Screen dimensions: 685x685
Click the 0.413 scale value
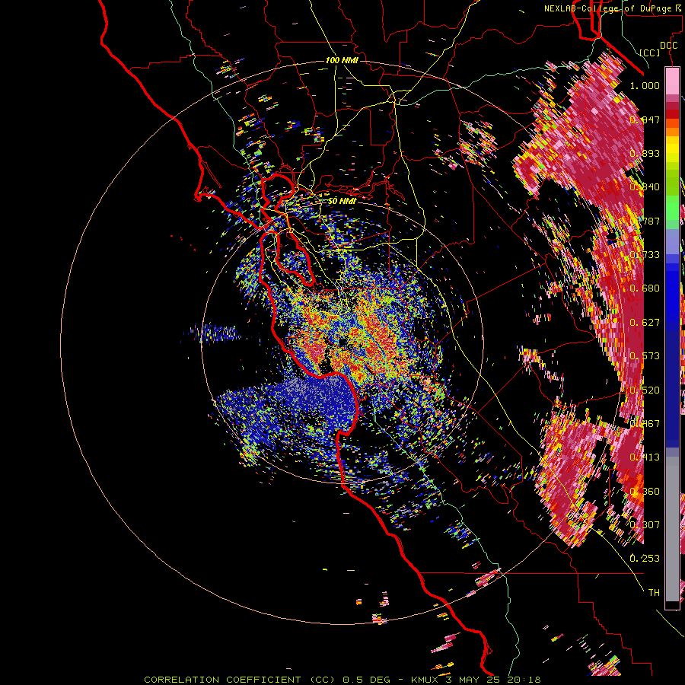pyautogui.click(x=645, y=457)
